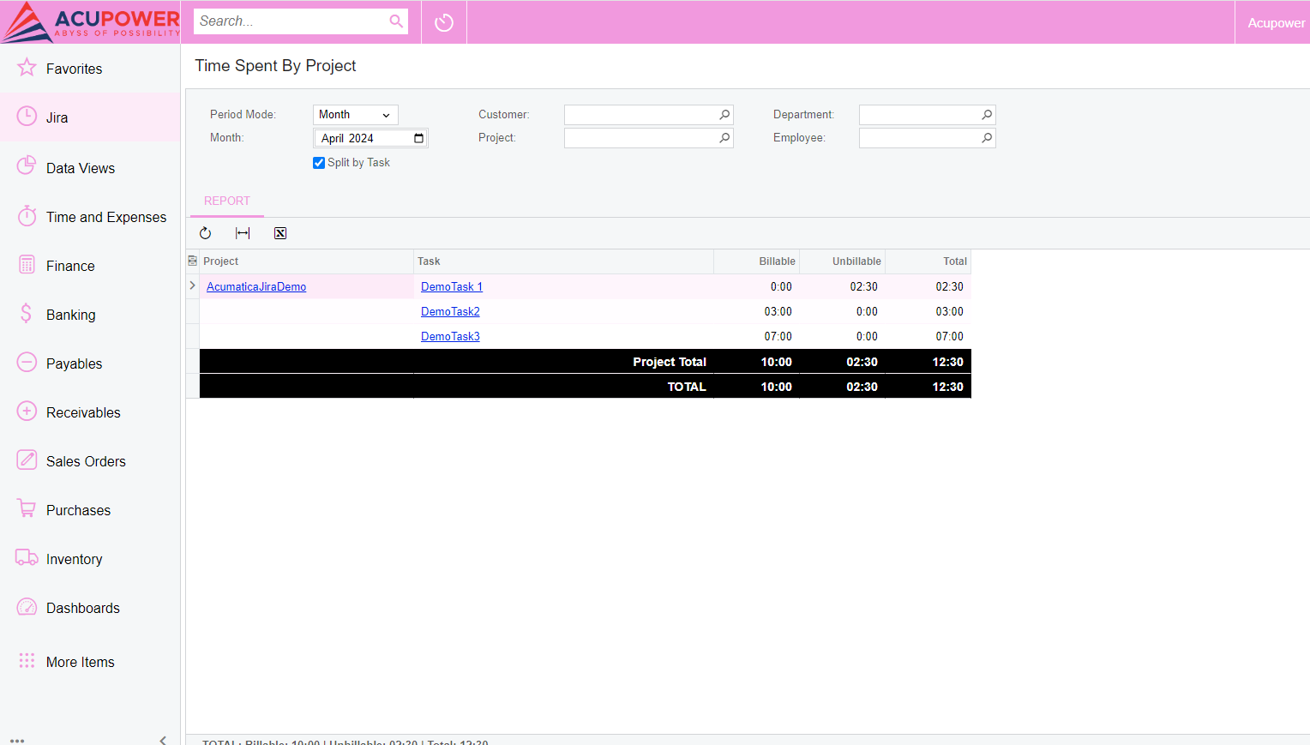Open More Items in sidebar
The width and height of the screenshot is (1310, 745).
80,662
